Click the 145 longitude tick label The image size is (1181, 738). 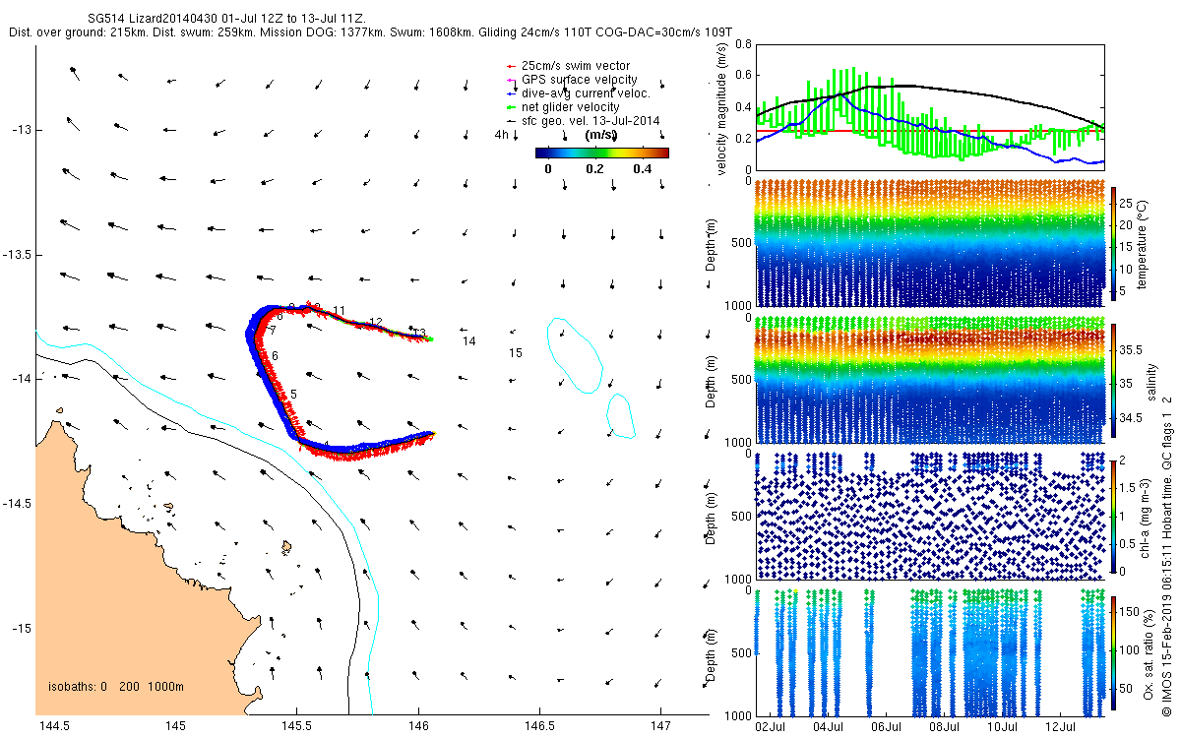(x=175, y=726)
